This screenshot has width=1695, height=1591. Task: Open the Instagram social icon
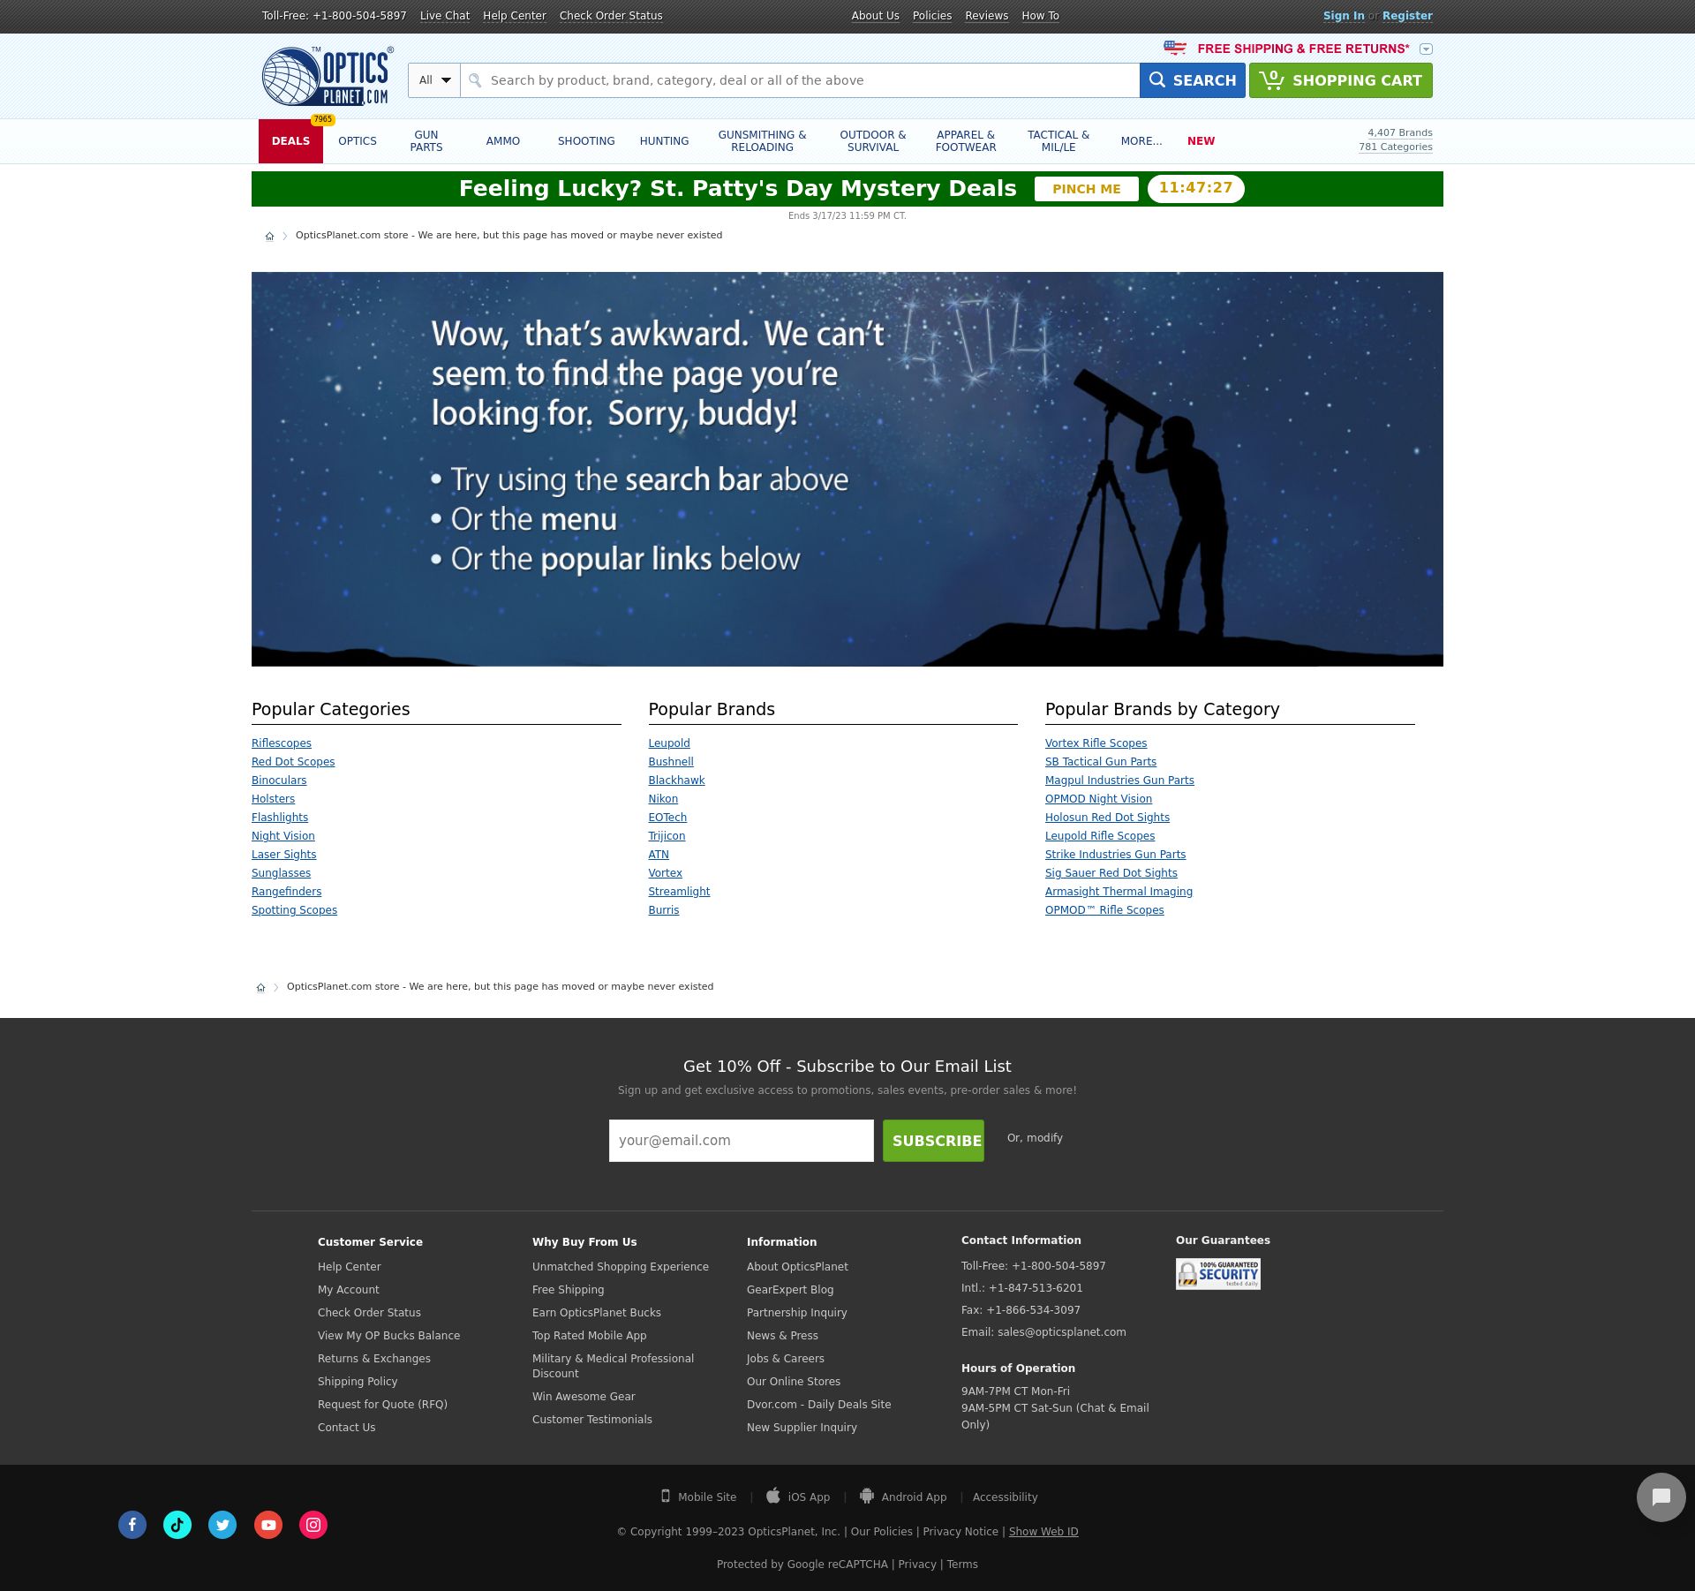click(x=313, y=1525)
